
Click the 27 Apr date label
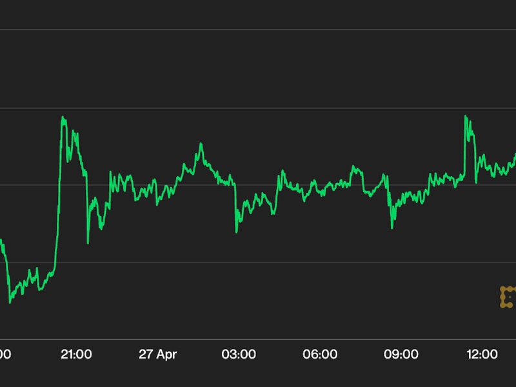point(157,354)
